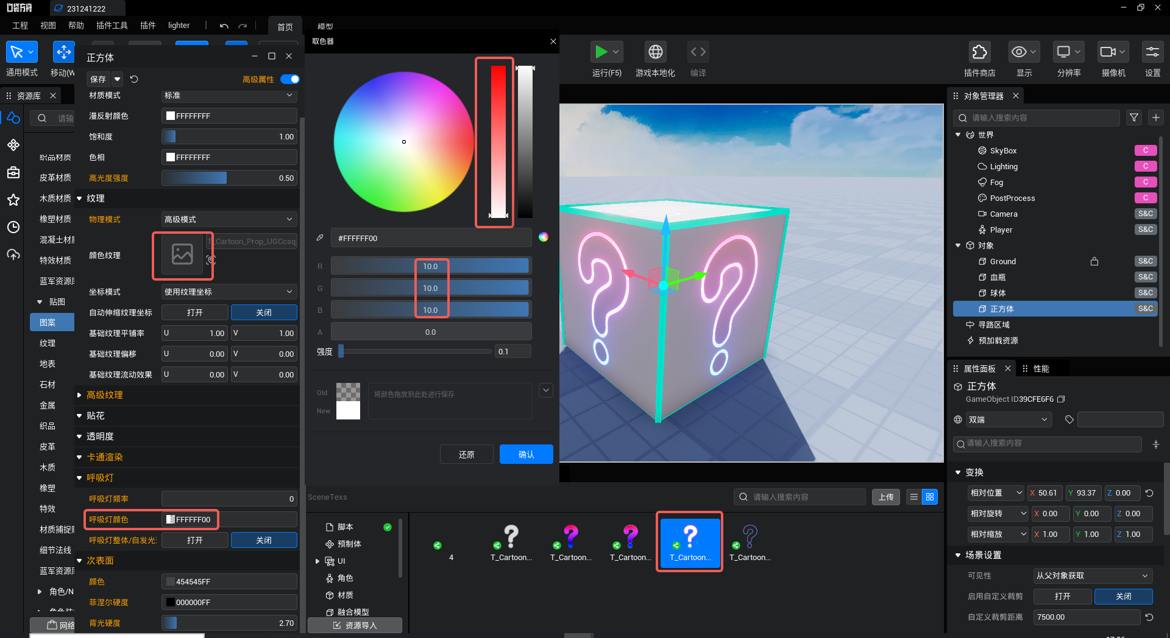Click the filter icon in object manager
The width and height of the screenshot is (1170, 638).
1134,117
